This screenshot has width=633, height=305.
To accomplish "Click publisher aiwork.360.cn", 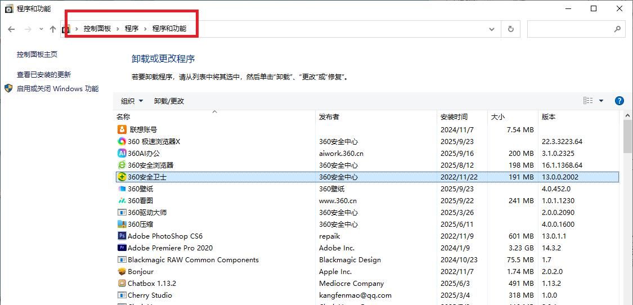I will [341, 153].
